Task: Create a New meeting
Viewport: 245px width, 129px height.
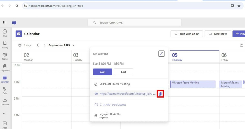Action: click(239, 34)
